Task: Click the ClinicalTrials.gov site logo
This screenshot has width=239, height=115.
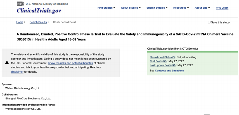Action: (x=39, y=11)
